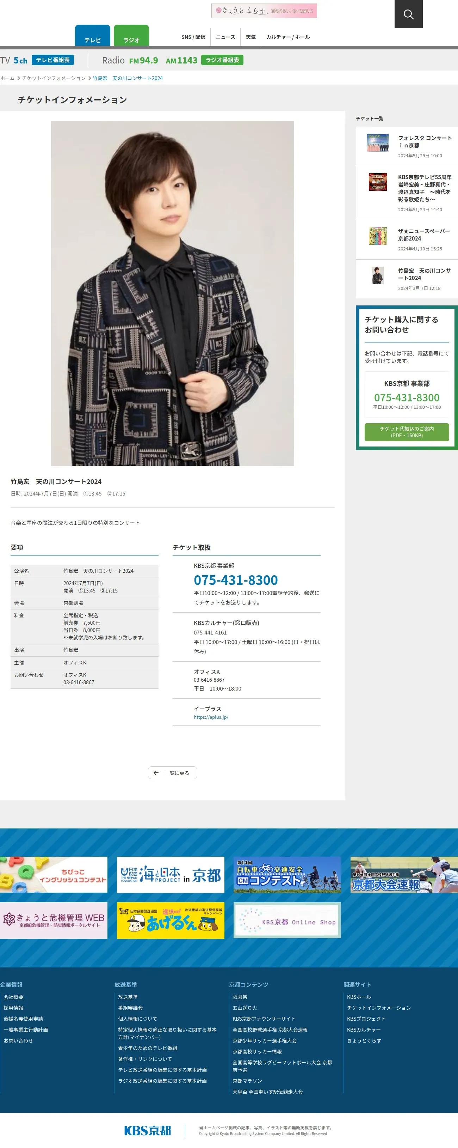Image resolution: width=458 pixels, height=1148 pixels.
Task: Open KBS京都テレビ55周年 concert thumbnail
Action: [377, 182]
